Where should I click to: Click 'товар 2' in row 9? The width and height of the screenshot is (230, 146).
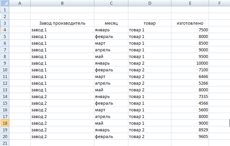[x=137, y=63]
